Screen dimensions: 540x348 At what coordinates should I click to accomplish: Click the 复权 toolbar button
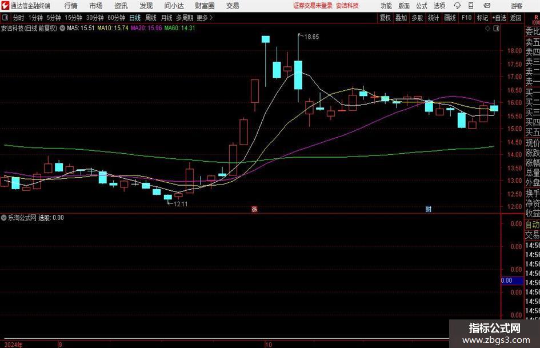point(385,18)
